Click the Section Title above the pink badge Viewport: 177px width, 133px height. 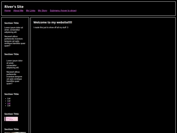(11, 114)
